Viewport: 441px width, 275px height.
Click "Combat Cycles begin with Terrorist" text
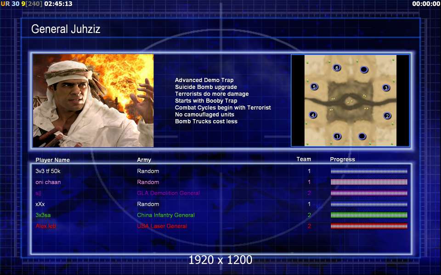[223, 107]
